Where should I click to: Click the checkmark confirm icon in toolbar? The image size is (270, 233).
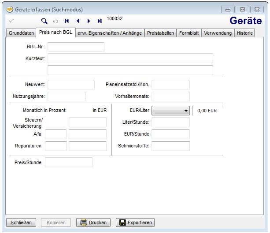pos(11,21)
